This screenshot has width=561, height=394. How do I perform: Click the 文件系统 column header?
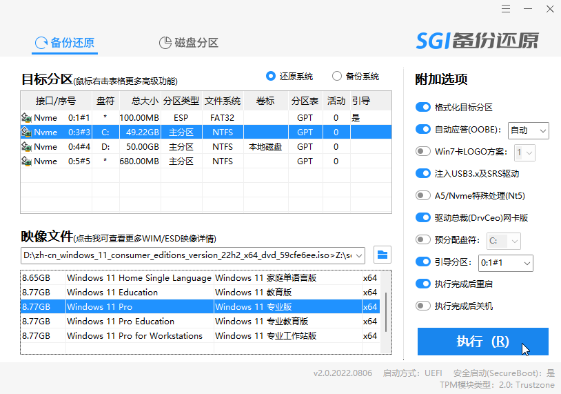point(223,101)
